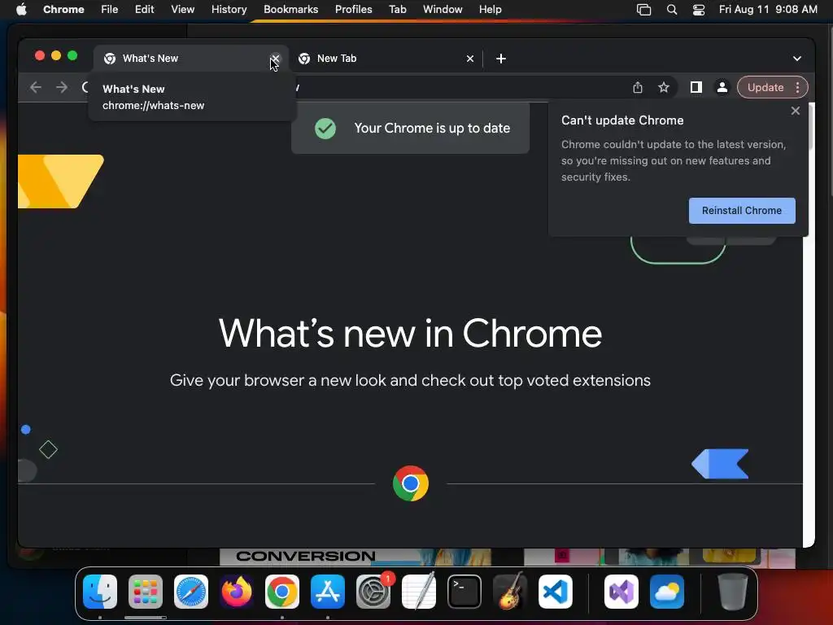The height and width of the screenshot is (625, 833).
Task: Open TextEdit from the Dock
Action: pos(419,592)
